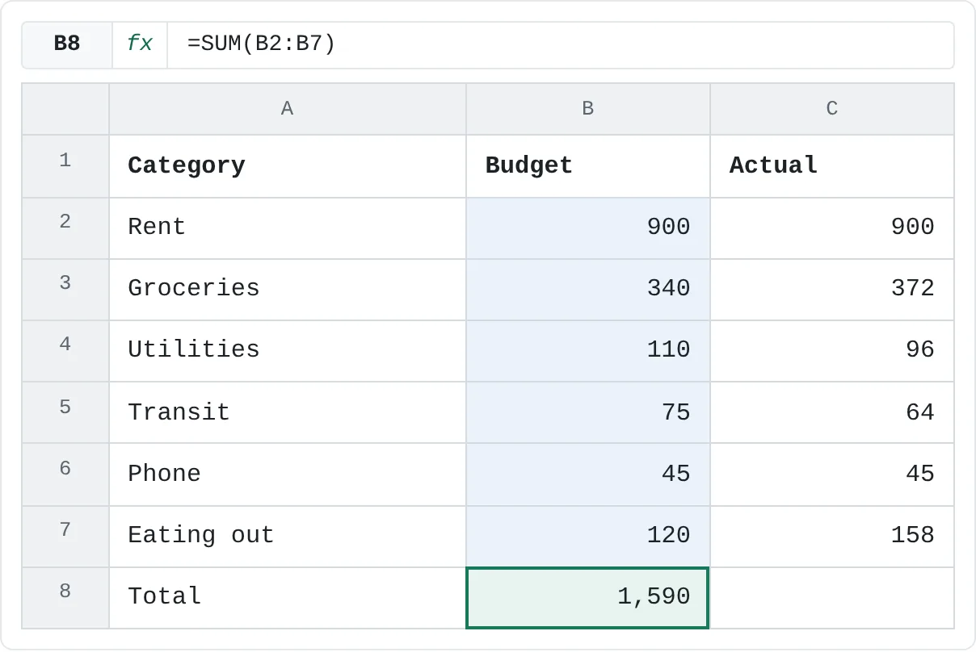Select row 7 header
This screenshot has width=976, height=652.
coord(65,537)
